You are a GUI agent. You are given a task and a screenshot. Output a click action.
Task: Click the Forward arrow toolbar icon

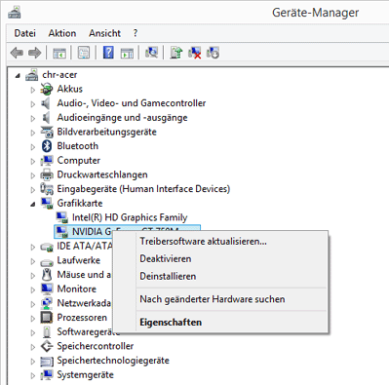[35, 53]
